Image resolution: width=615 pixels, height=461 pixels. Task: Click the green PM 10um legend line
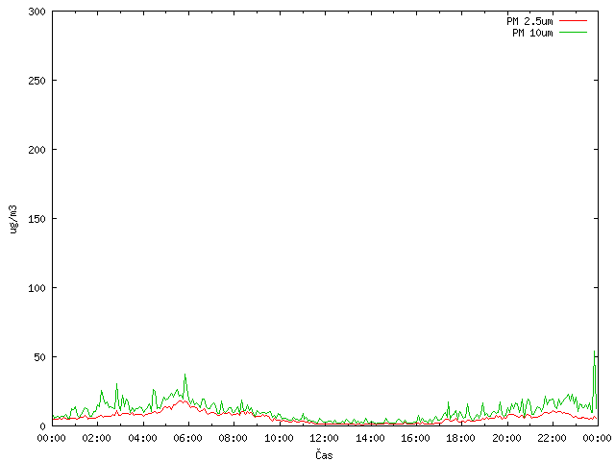(573, 33)
